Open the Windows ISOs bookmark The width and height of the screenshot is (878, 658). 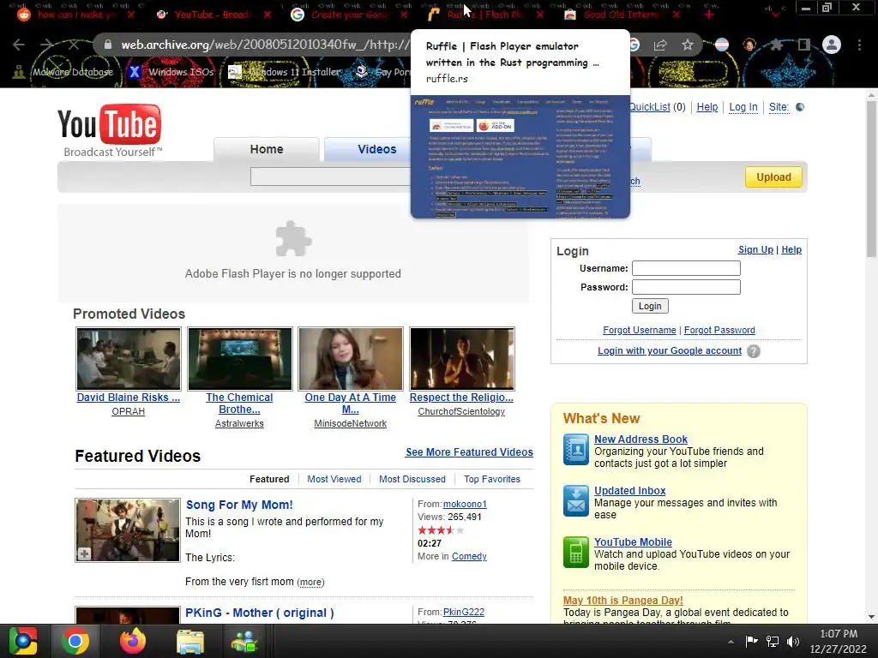coord(171,72)
